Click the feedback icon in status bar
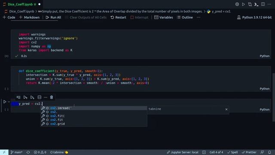The height and width of the screenshot is (155, 275). (x=262, y=152)
